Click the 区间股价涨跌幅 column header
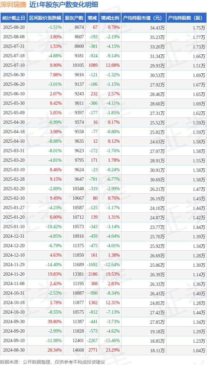 click(45, 18)
